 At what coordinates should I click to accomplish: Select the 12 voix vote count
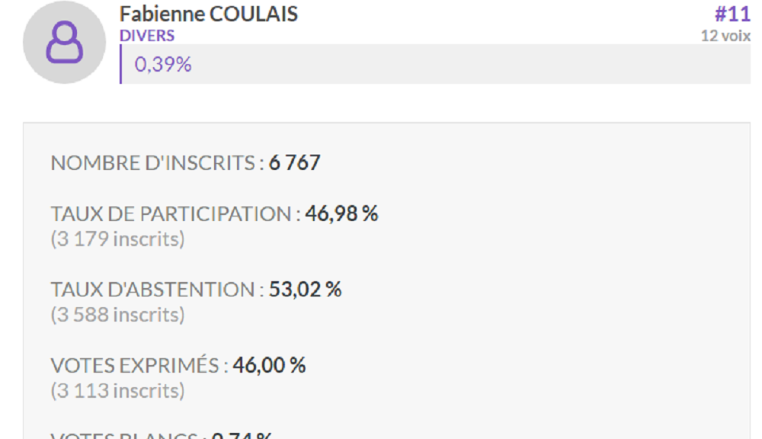tap(725, 36)
